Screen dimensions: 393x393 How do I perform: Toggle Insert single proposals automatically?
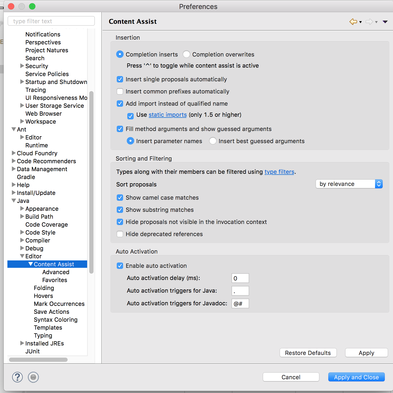pyautogui.click(x=120, y=79)
